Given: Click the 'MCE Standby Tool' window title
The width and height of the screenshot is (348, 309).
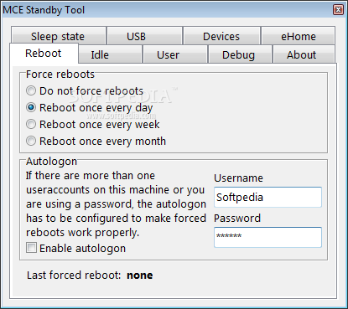Looking at the screenshot, I should point(44,10).
